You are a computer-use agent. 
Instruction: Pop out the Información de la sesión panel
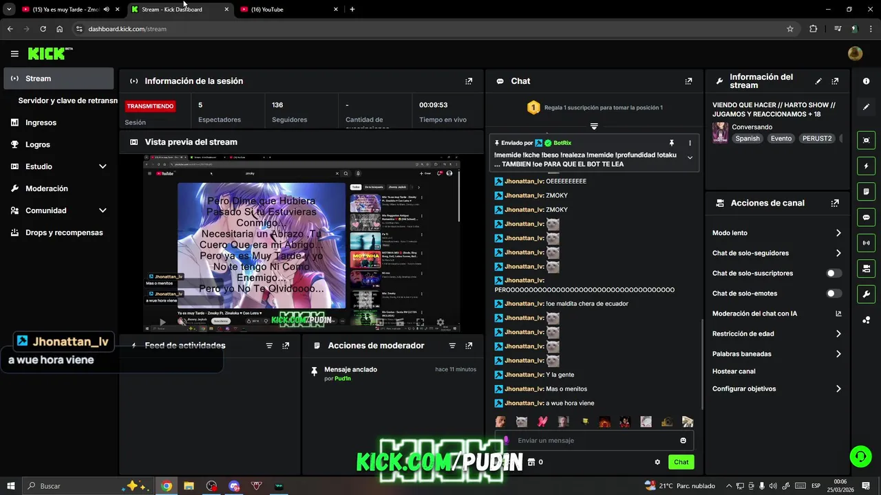469,81
